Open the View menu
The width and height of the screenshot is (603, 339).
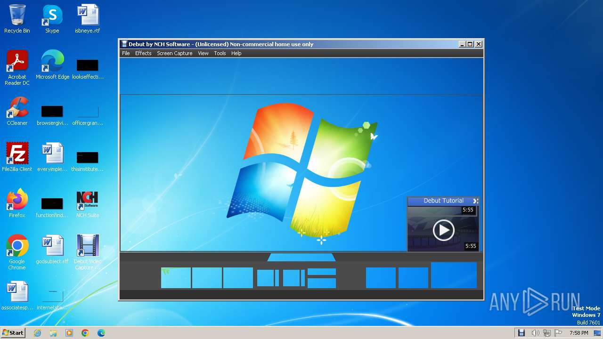[203, 53]
